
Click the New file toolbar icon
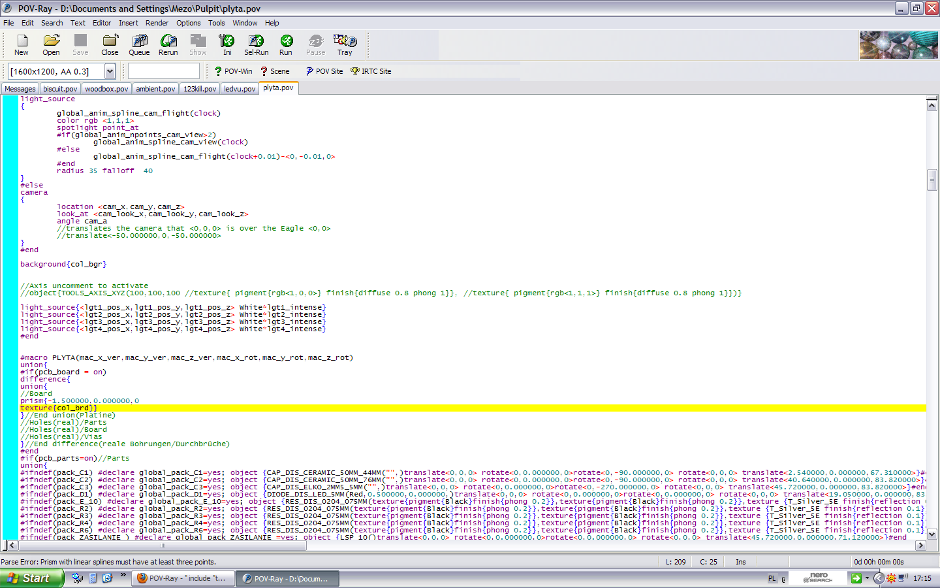tap(22, 44)
